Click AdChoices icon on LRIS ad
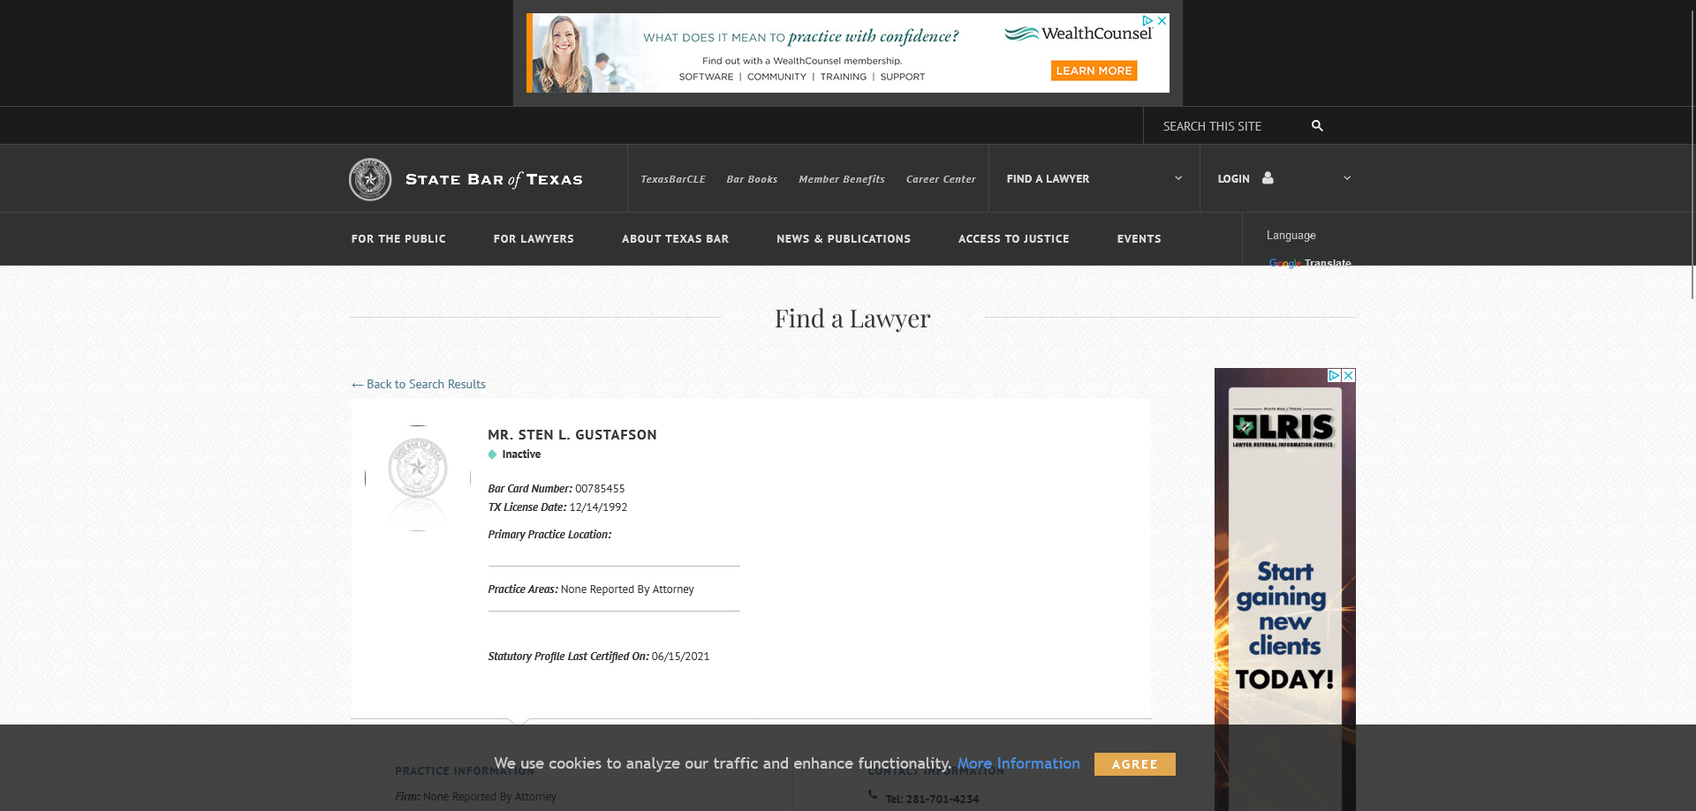 click(1335, 375)
